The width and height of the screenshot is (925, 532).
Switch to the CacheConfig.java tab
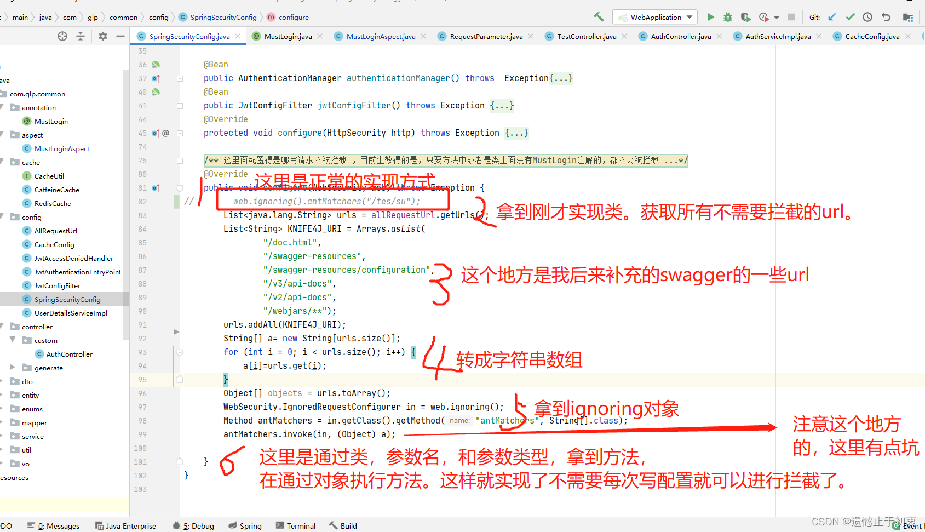pyautogui.click(x=872, y=36)
